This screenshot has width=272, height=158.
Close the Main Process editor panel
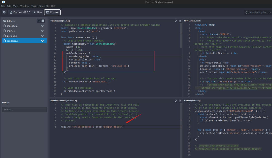[180, 21]
